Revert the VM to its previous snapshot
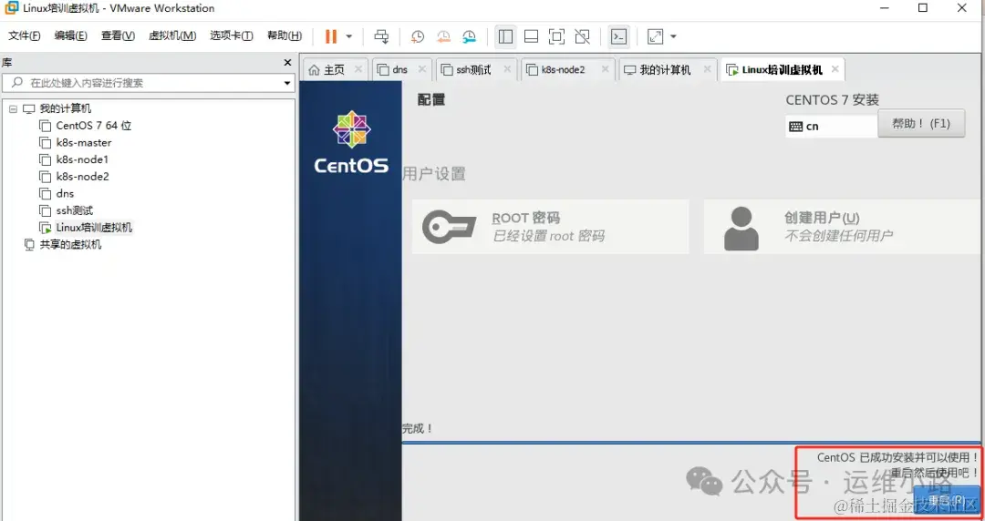This screenshot has width=985, height=521. 443,36
